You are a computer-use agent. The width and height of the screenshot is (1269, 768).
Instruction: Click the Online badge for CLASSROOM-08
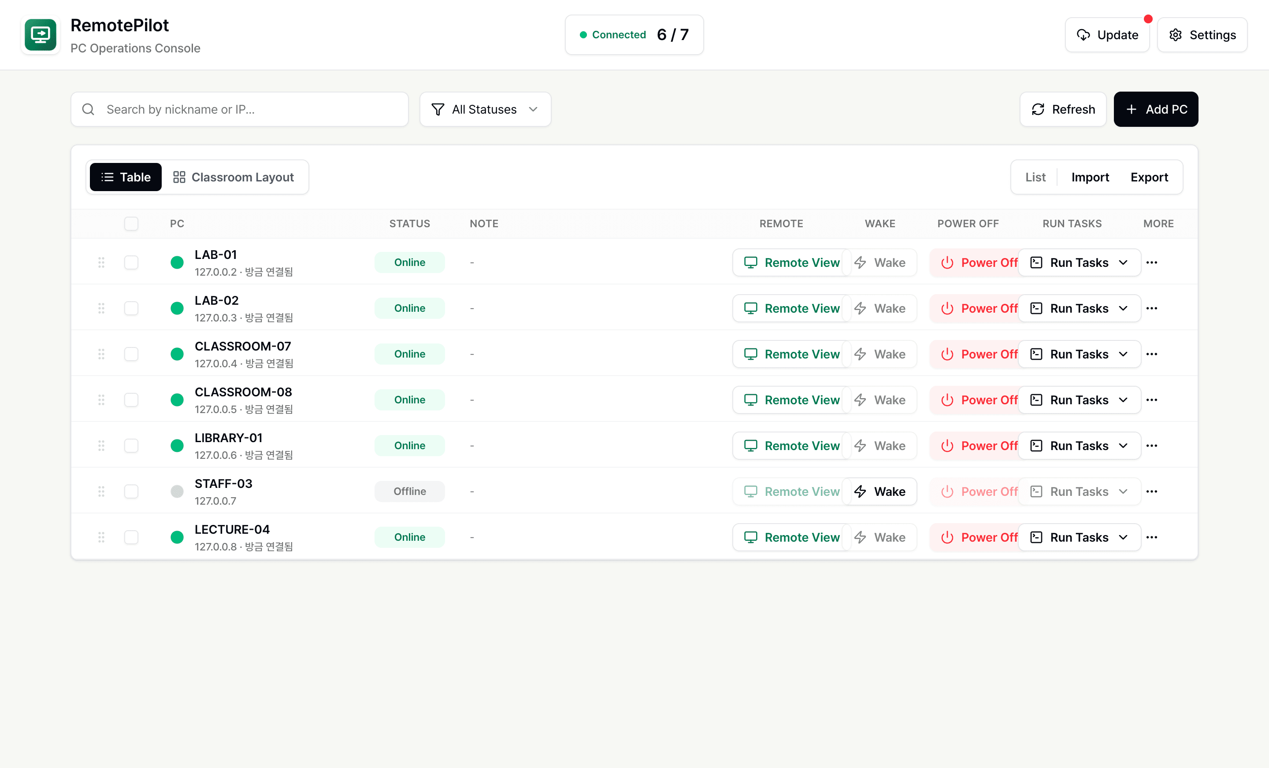coord(409,400)
